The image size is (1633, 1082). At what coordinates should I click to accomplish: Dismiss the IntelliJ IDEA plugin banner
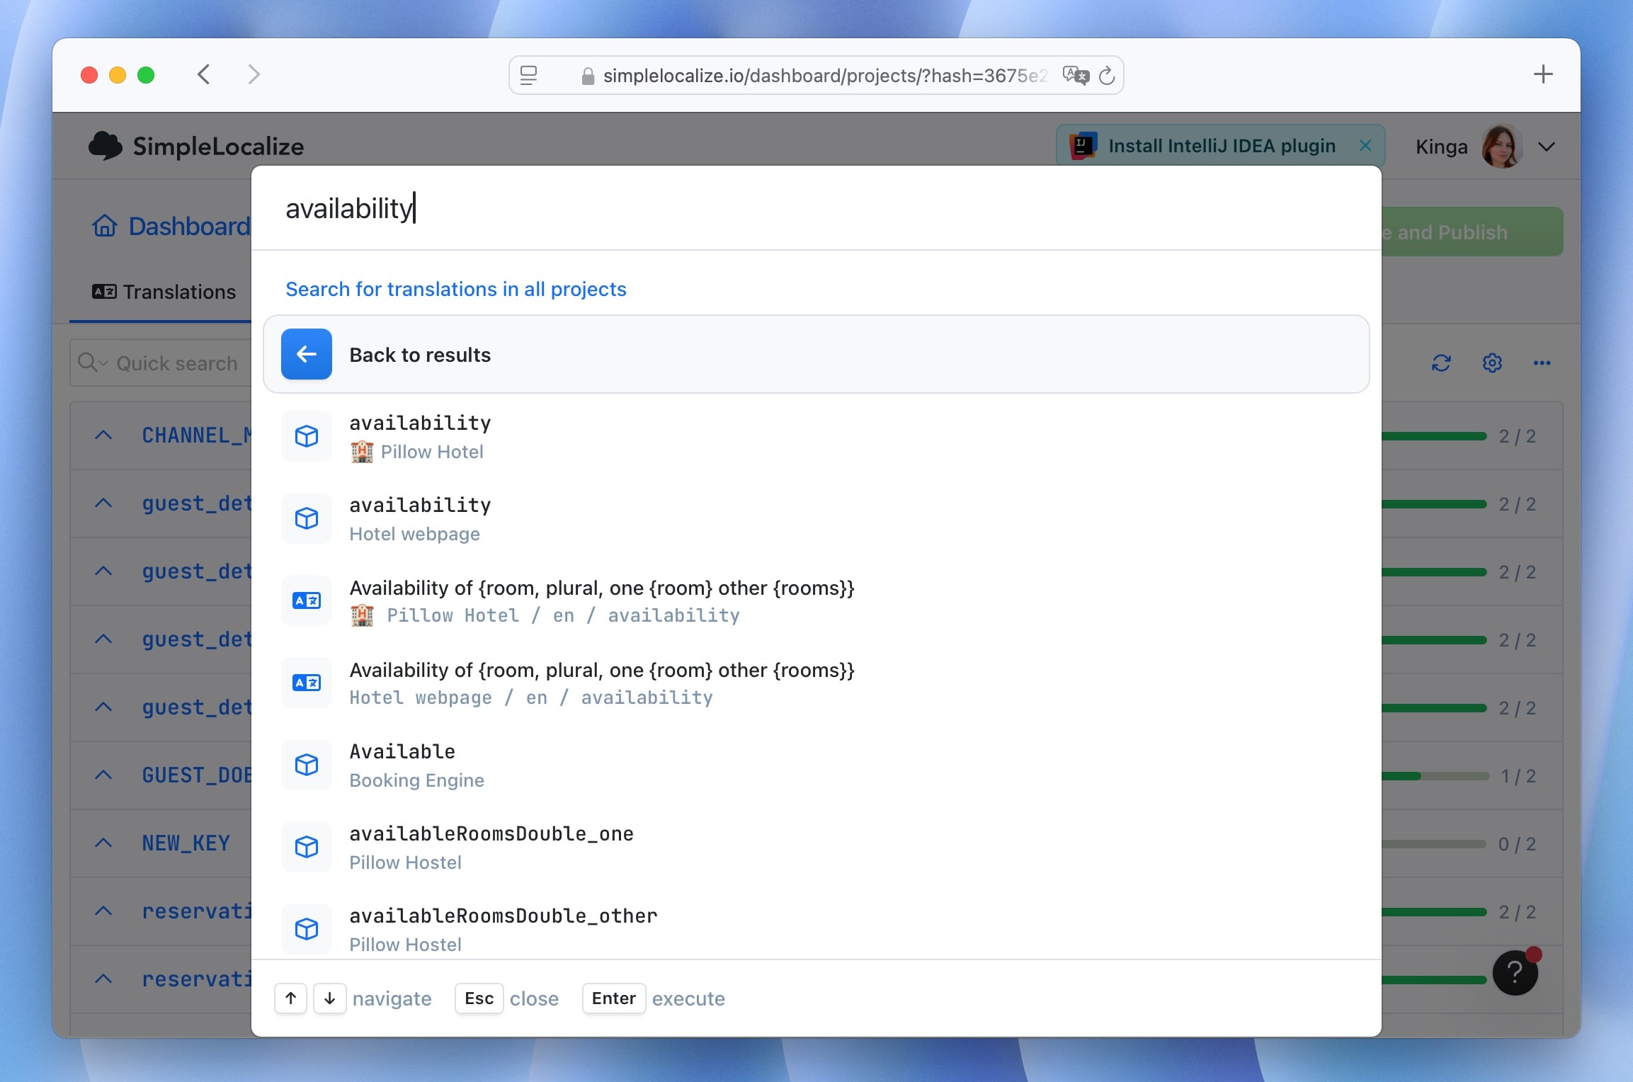pyautogui.click(x=1365, y=145)
